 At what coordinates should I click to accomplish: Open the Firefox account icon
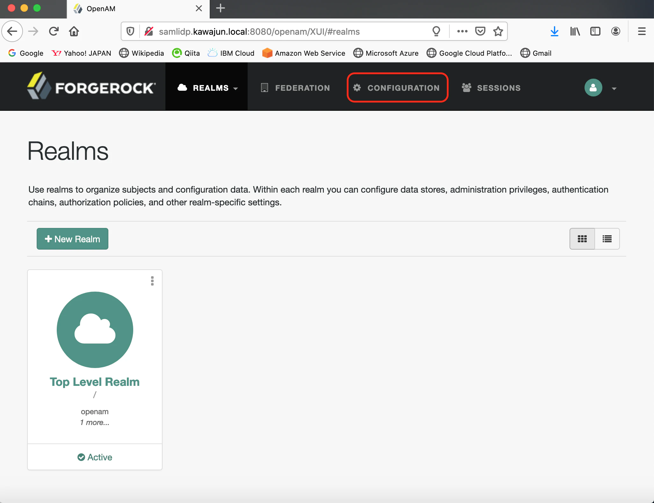[615, 31]
